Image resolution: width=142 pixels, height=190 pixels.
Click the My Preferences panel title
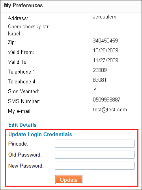pos(23,6)
